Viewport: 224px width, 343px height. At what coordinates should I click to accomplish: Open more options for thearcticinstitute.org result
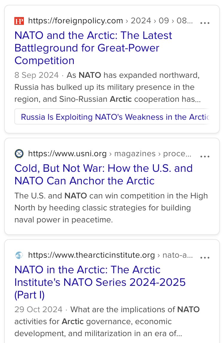pyautogui.click(x=205, y=257)
